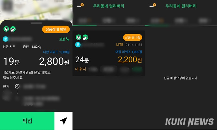
Task: Tap the 상품 준비중 status badge
Action: (x=132, y=37)
